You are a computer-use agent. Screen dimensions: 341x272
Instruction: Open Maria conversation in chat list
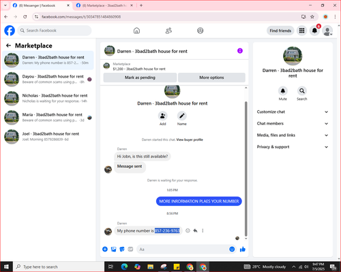point(48,118)
